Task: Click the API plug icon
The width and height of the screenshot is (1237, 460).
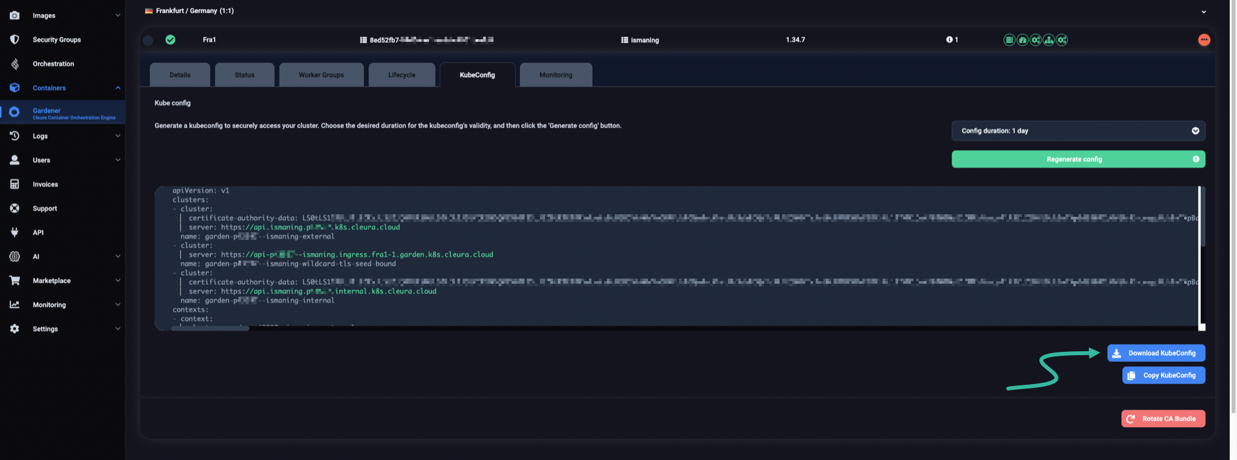Action: tap(14, 232)
